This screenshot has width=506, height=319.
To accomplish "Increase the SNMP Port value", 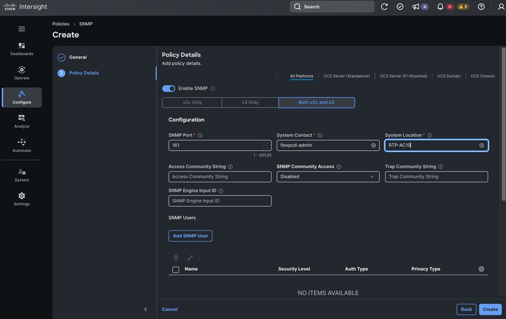I will [x=267, y=143].
